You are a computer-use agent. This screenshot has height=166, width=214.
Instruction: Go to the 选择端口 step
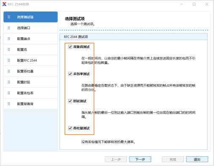point(30,28)
